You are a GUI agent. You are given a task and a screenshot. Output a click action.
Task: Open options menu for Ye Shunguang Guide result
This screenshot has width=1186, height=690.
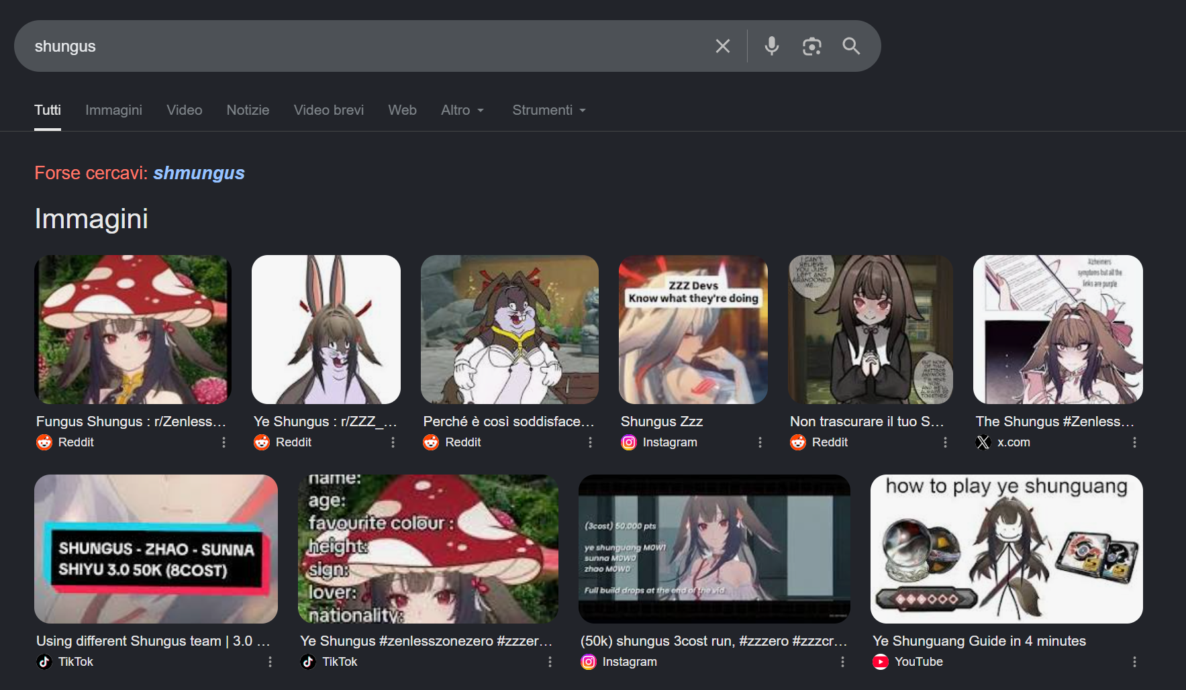tap(1135, 662)
